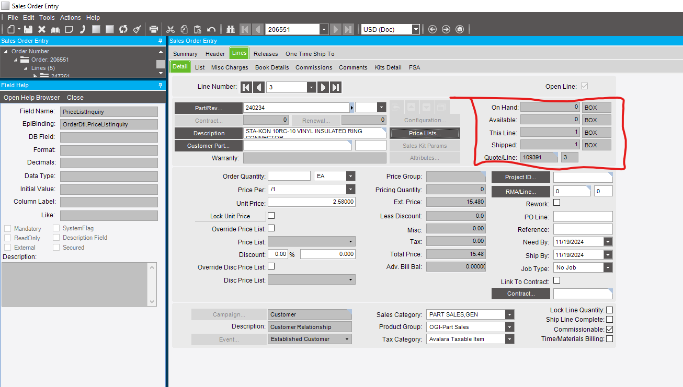Image resolution: width=683 pixels, height=387 pixels.
Task: Click the New document toolbar icon
Action: click(x=11, y=29)
